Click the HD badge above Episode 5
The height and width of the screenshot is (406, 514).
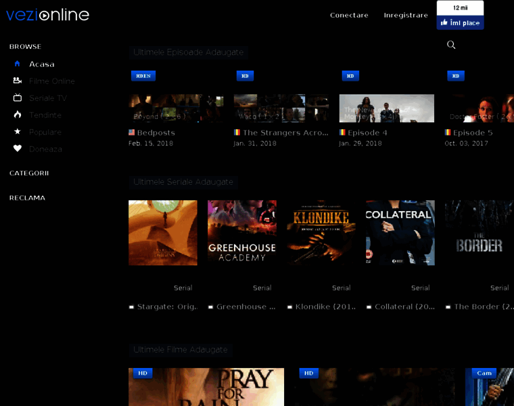456,76
